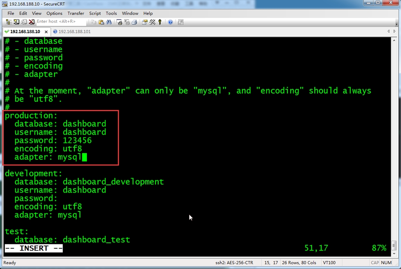Close the active 192.168.188.10 tab
Viewport: 401px width, 269px height.
pyautogui.click(x=46, y=31)
